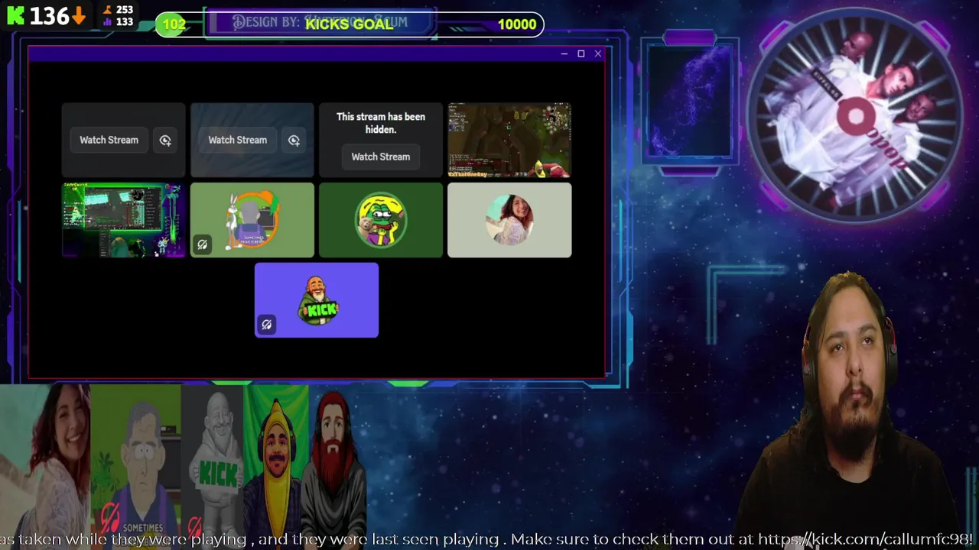Click the 10000 goal target value
The width and height of the screenshot is (979, 550).
click(517, 24)
